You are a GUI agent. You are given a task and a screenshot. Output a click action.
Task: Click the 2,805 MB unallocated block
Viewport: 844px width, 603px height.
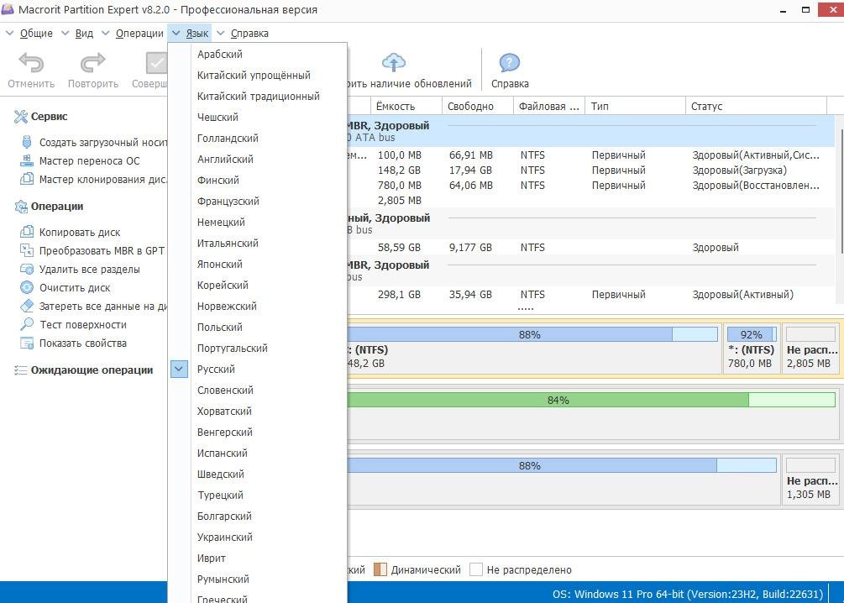point(810,349)
